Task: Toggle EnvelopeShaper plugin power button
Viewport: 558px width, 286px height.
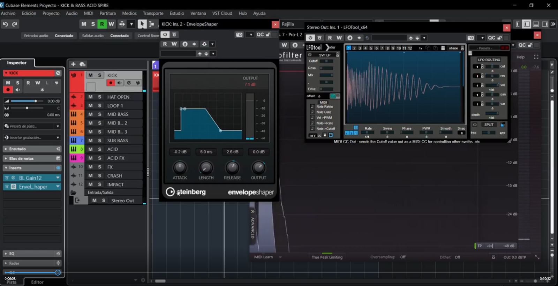Action: click(x=165, y=35)
